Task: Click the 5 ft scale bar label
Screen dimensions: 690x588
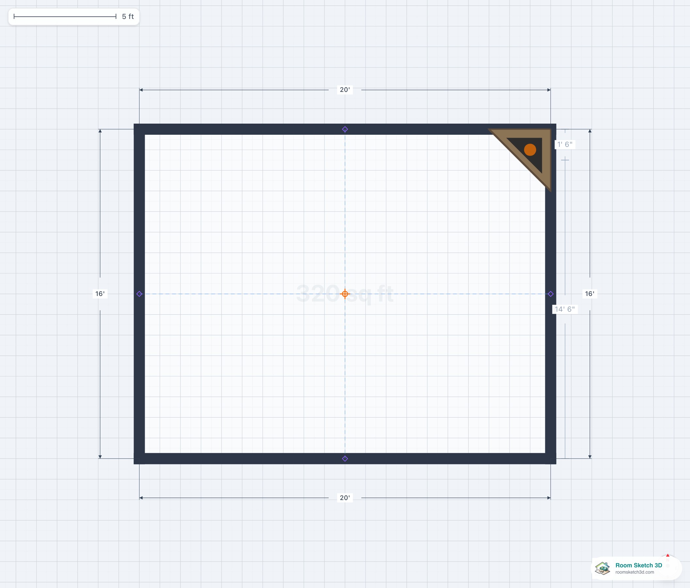Action: click(128, 17)
